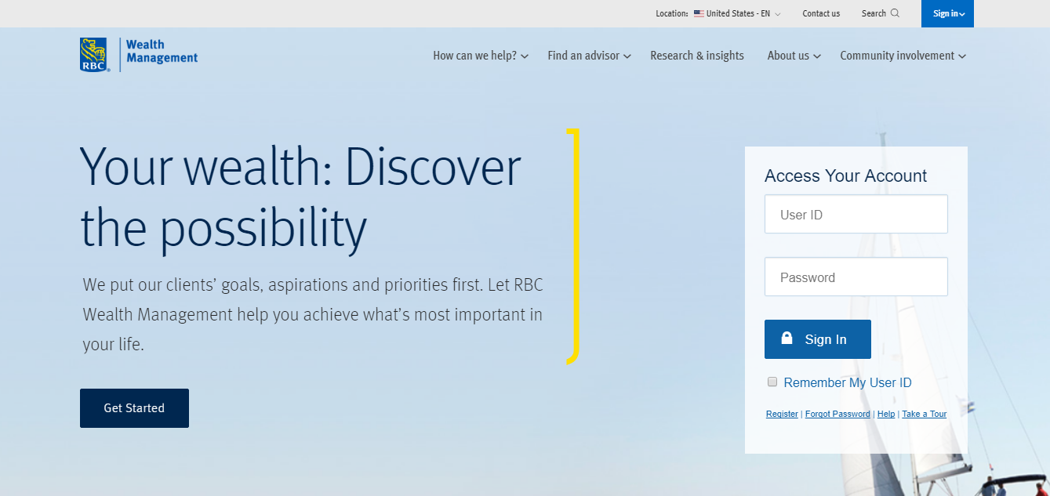Open the Take a Tour link

coord(925,414)
